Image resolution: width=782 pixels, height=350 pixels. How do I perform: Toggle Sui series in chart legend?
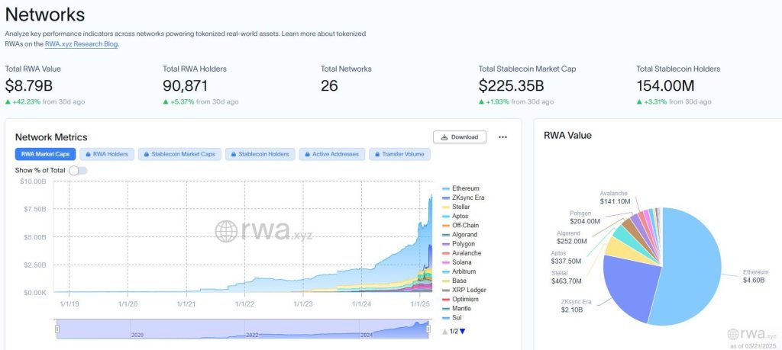pos(452,318)
